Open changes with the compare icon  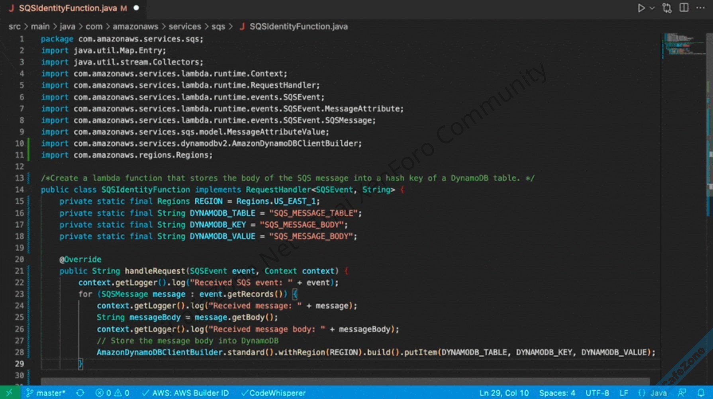667,8
